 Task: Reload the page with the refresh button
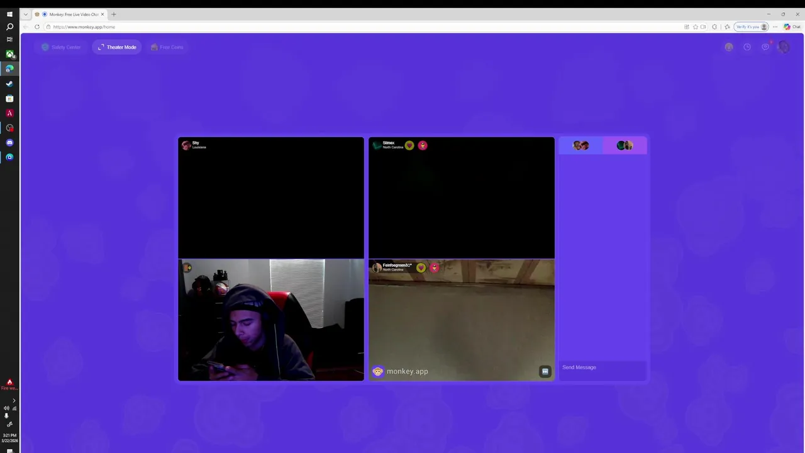tap(37, 26)
